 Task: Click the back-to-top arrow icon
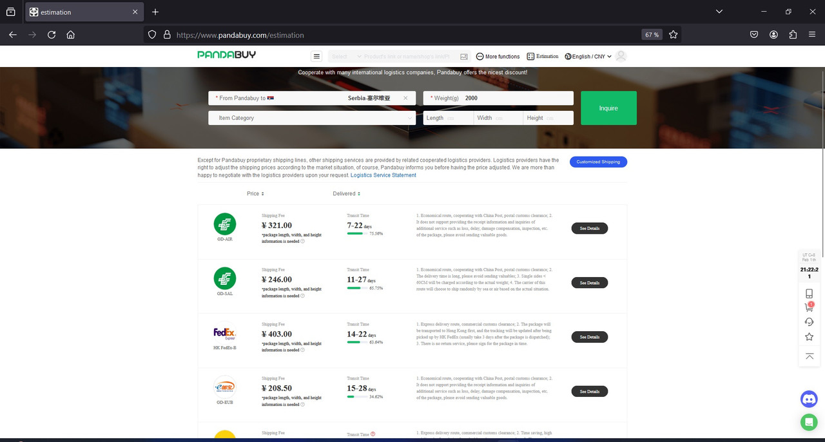(x=809, y=356)
